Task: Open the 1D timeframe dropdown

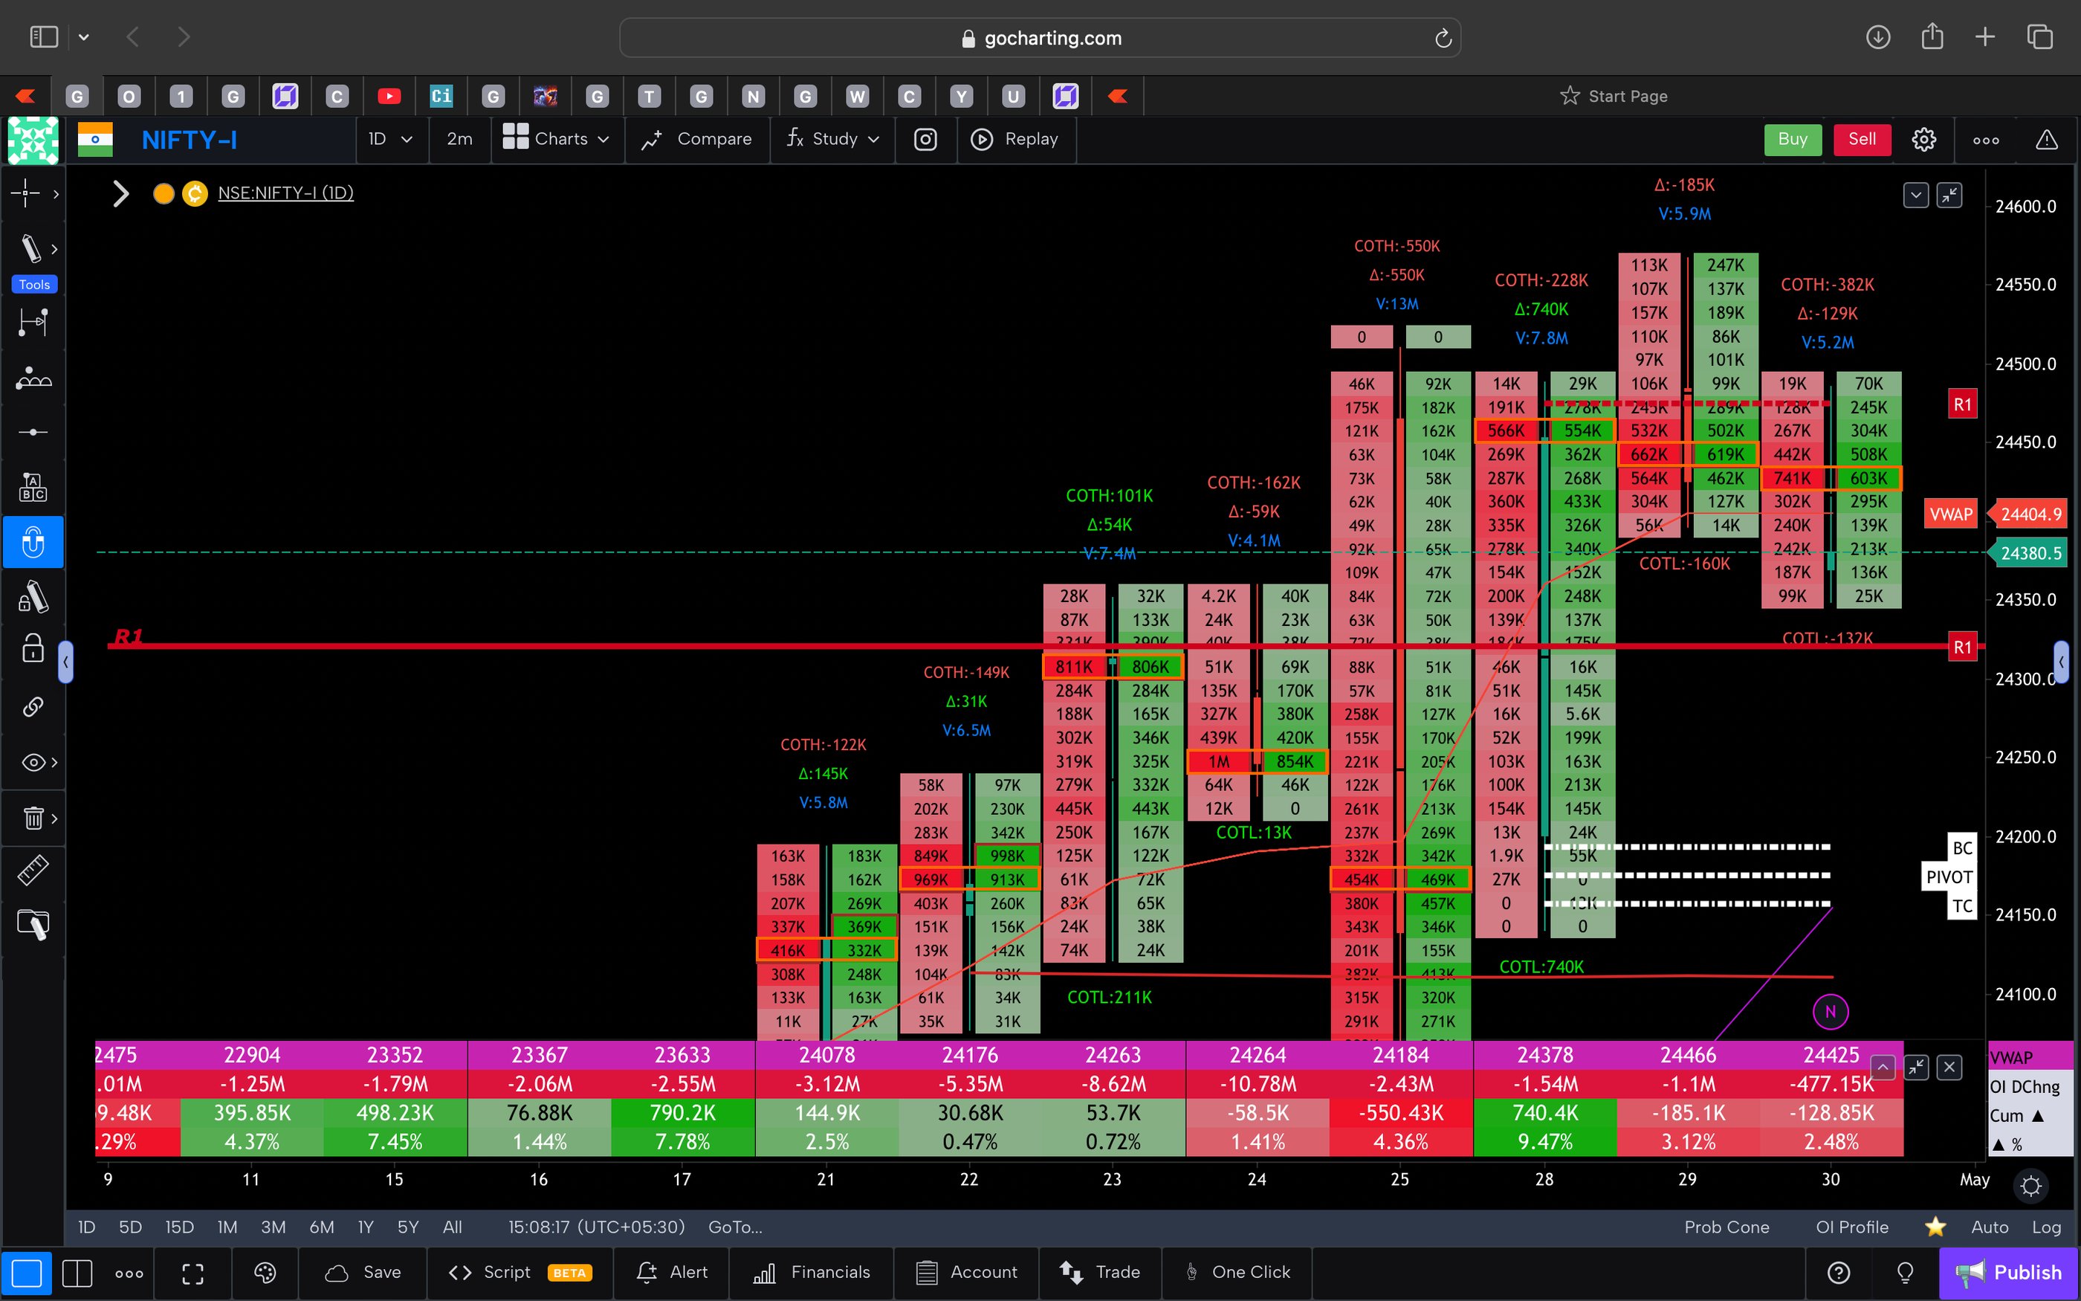Action: [x=391, y=138]
